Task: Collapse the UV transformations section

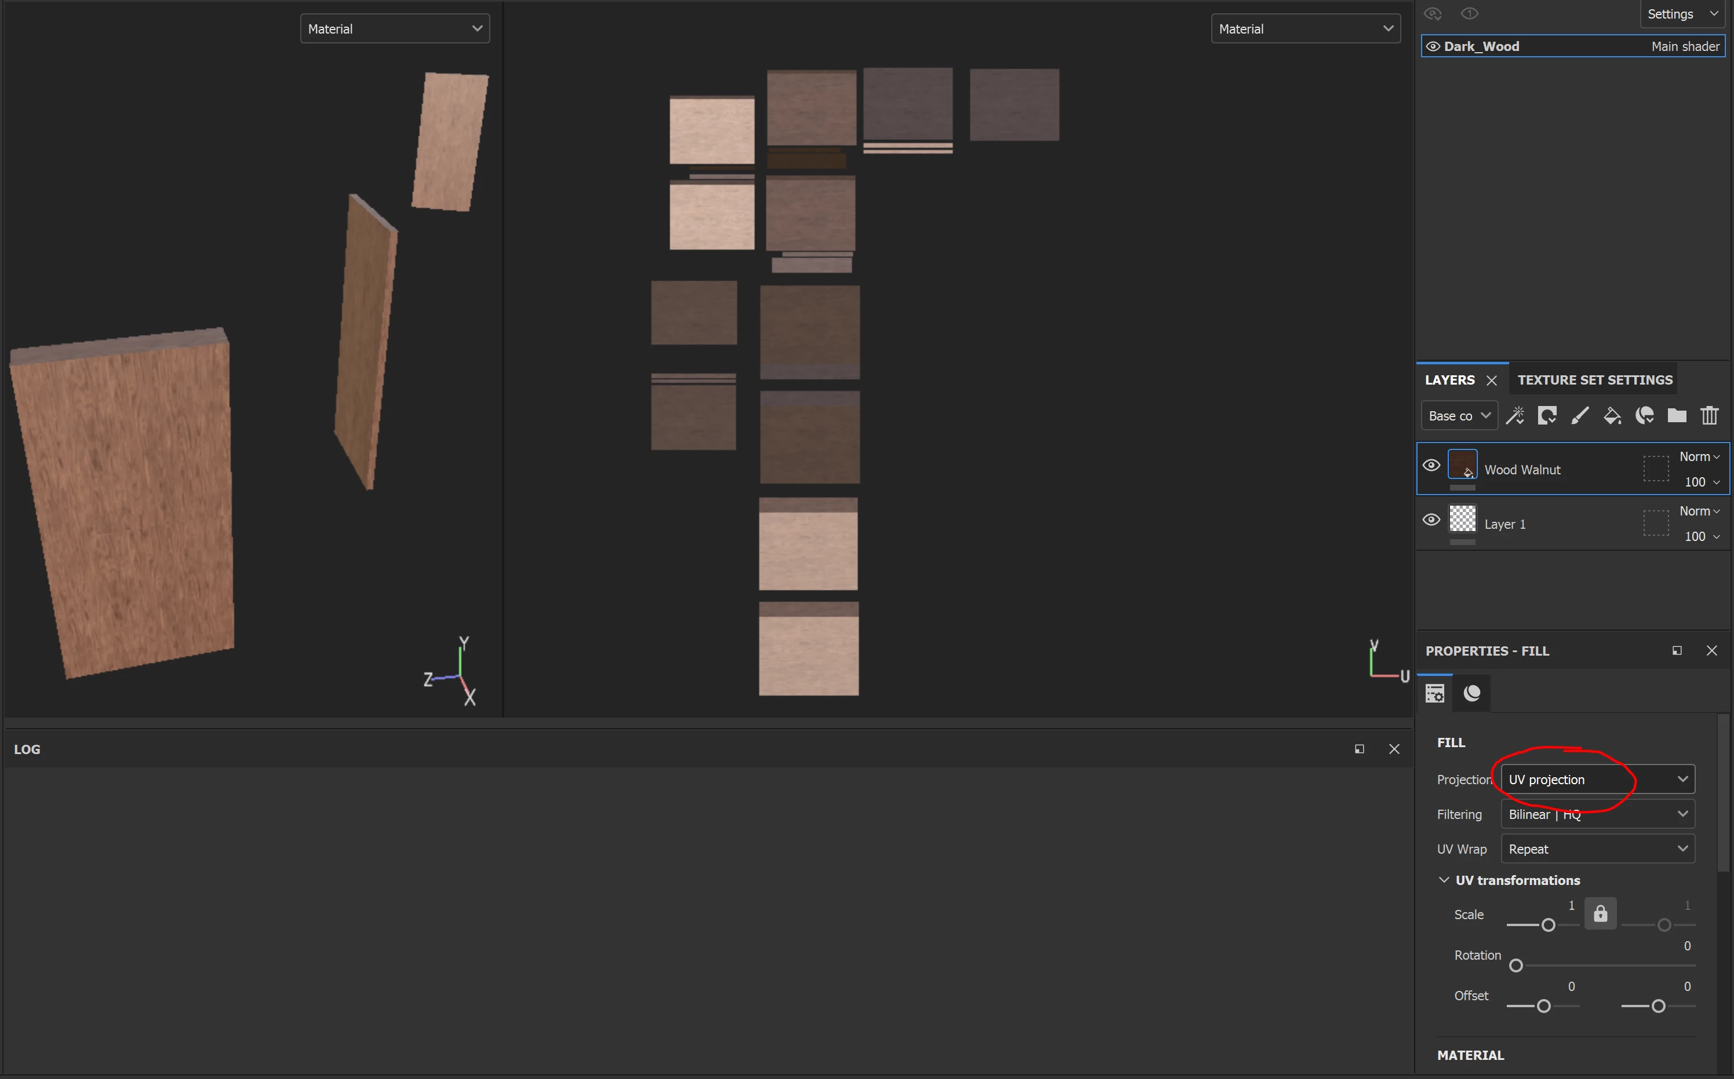Action: [x=1444, y=880]
